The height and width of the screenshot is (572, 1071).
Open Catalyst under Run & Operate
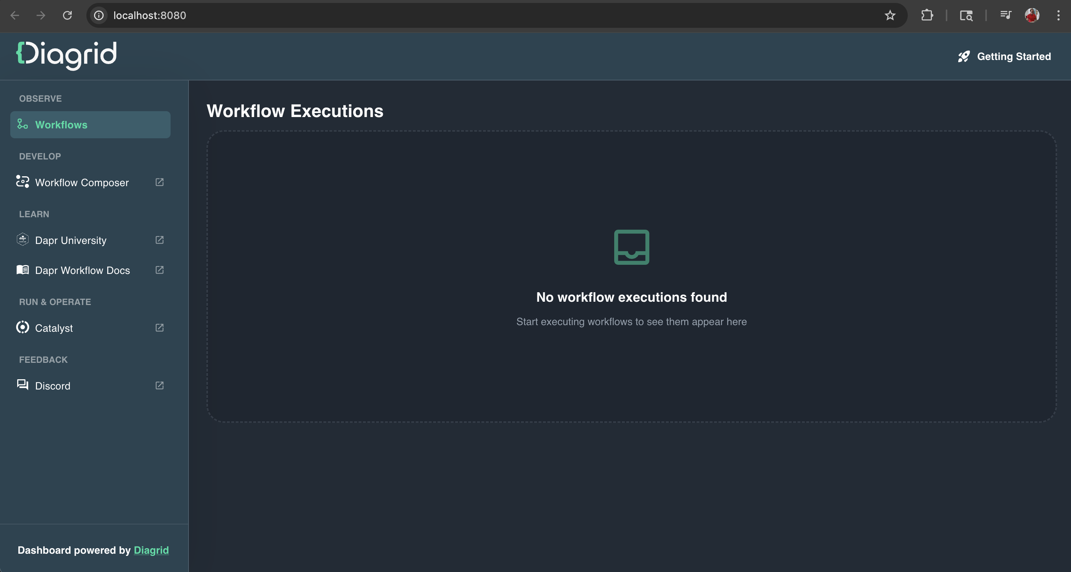[54, 328]
